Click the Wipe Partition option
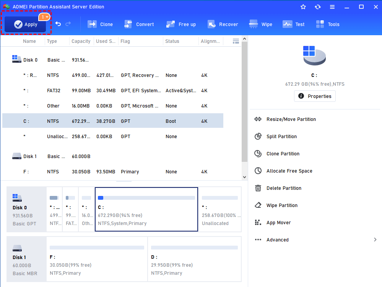The width and height of the screenshot is (382, 287). [x=282, y=205]
